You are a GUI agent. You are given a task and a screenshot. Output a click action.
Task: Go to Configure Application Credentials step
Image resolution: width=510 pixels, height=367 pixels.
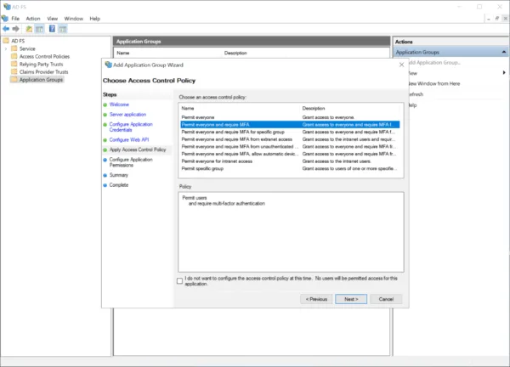click(131, 127)
